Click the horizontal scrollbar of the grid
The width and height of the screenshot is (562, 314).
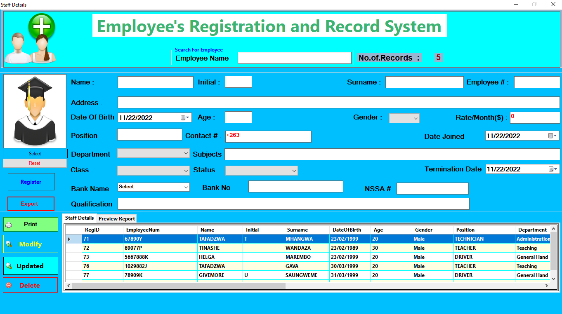click(179, 286)
